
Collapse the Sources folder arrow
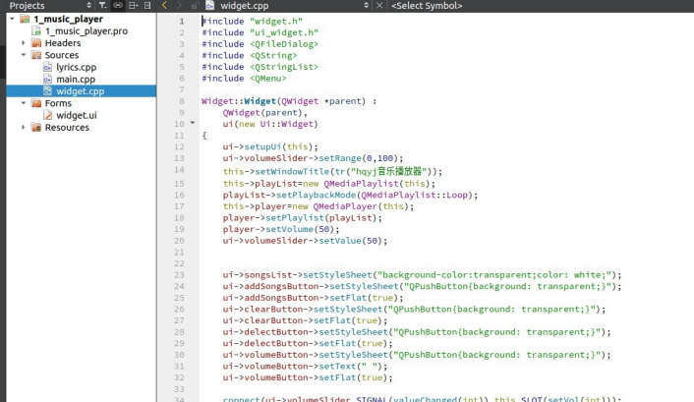click(x=23, y=55)
